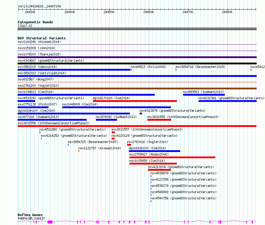Select nsv1036613 (Coe2014) label

(36, 92)
